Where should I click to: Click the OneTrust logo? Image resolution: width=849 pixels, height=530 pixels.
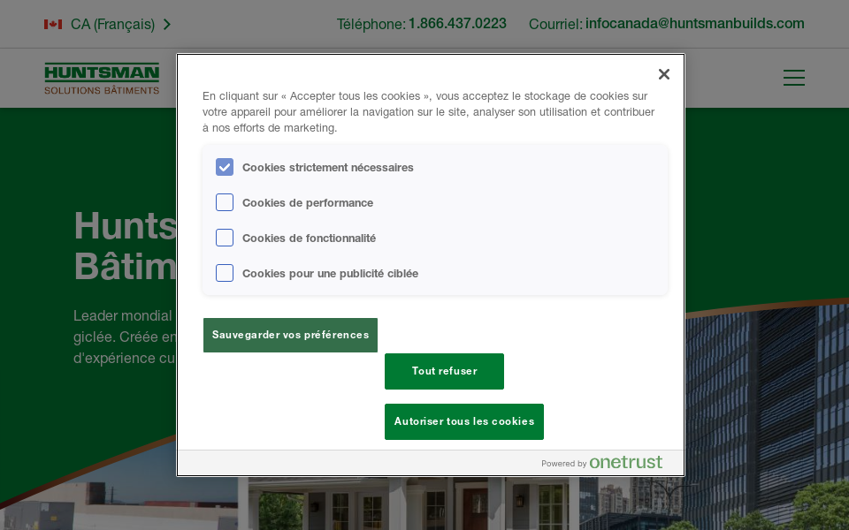625,462
